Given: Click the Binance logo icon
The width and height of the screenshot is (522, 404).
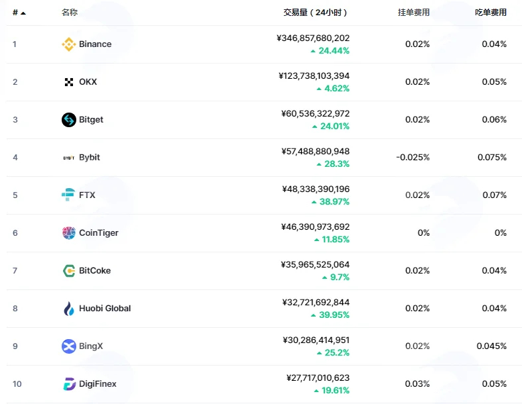Looking at the screenshot, I should pos(69,44).
